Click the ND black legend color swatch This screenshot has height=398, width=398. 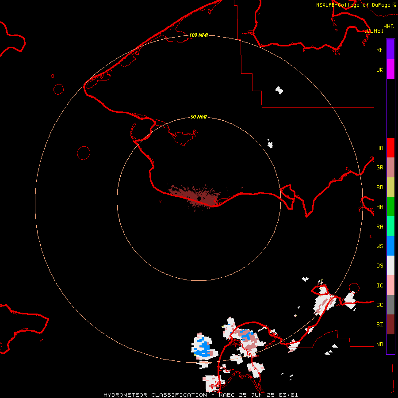click(x=390, y=344)
